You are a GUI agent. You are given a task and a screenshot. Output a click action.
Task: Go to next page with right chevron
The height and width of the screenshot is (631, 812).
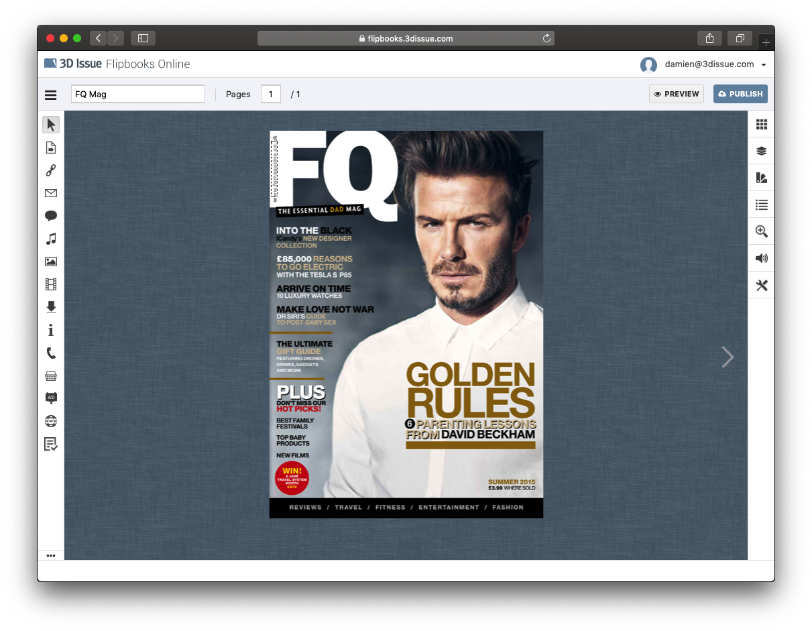pos(728,357)
